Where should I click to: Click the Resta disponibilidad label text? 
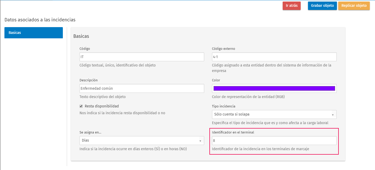pyautogui.click(x=102, y=106)
